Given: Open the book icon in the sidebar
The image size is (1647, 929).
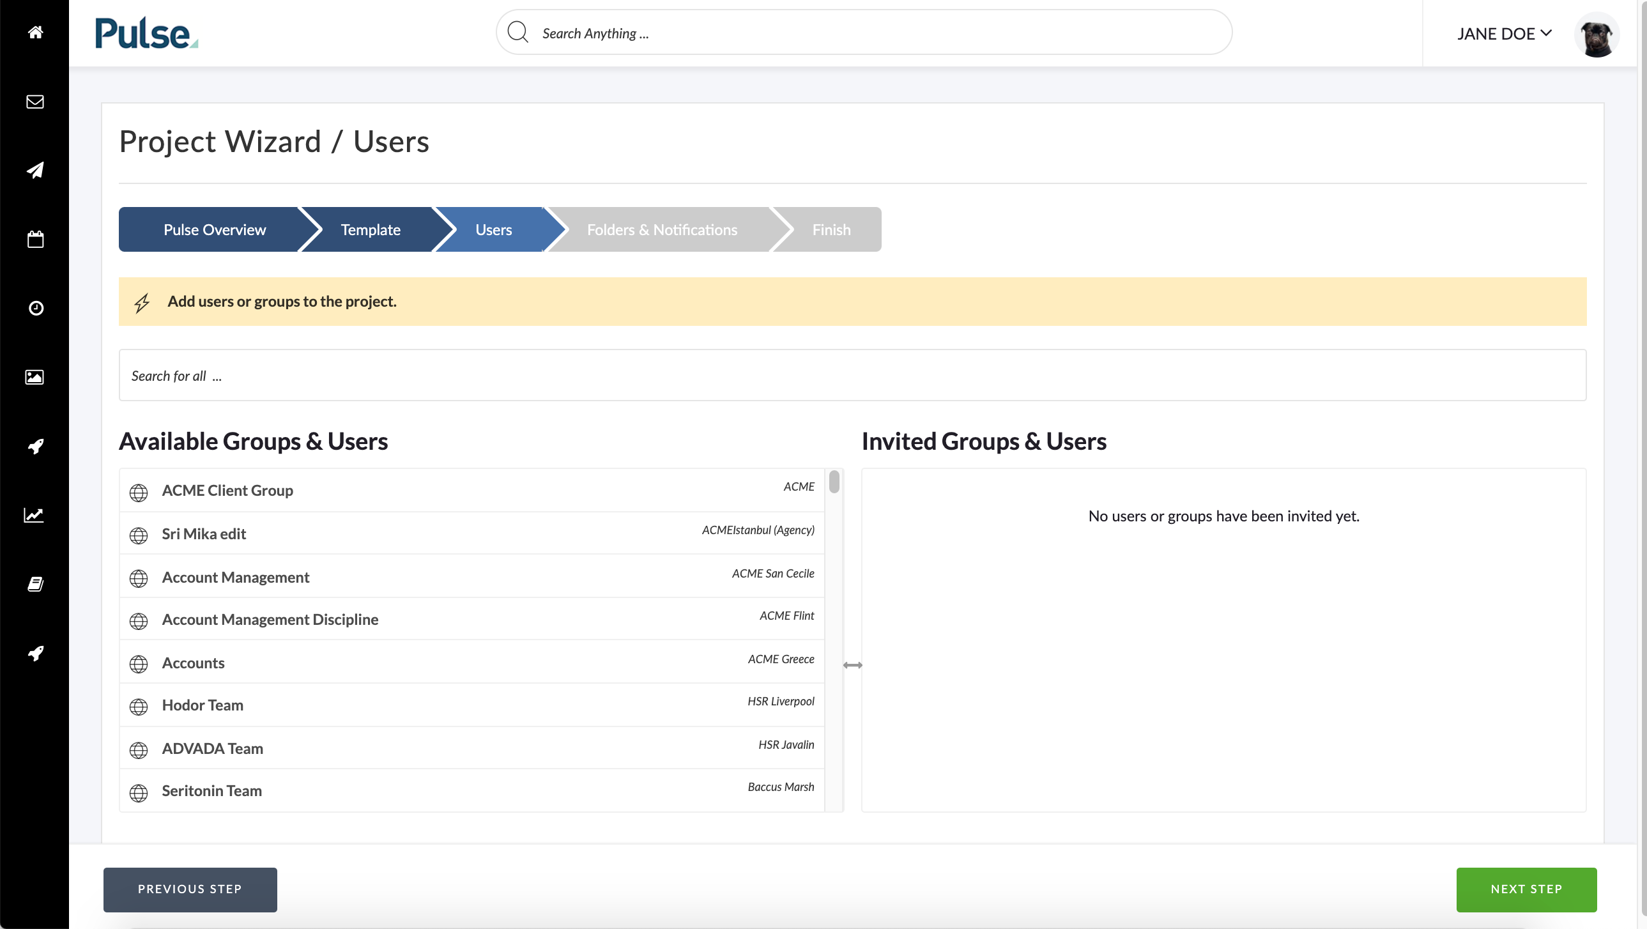Looking at the screenshot, I should click(x=35, y=584).
